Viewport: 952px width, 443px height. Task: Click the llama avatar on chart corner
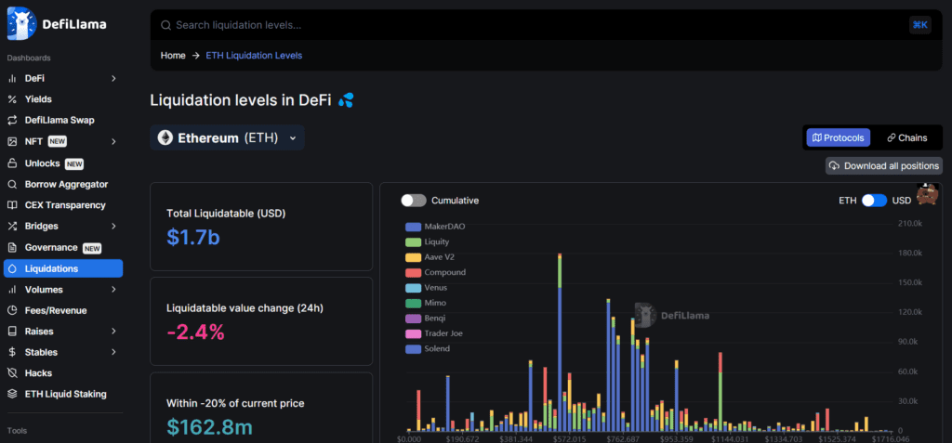tap(927, 195)
